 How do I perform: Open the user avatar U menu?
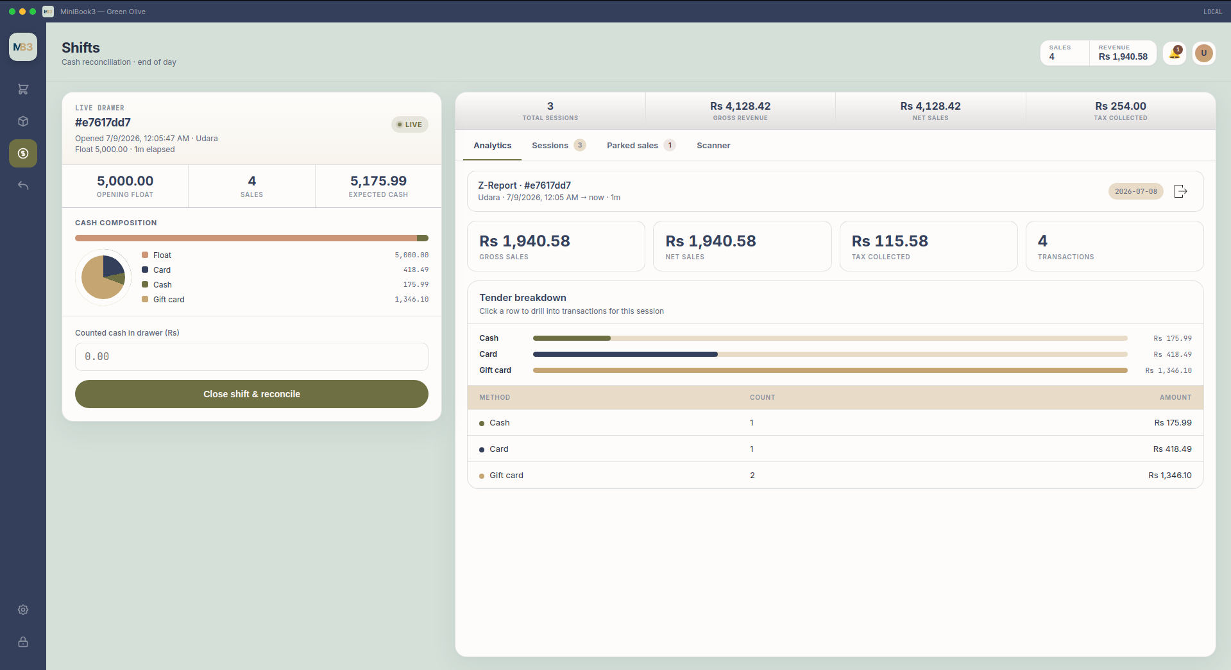tap(1204, 53)
